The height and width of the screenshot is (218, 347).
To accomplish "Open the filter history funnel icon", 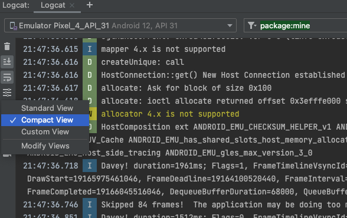I will point(252,25).
